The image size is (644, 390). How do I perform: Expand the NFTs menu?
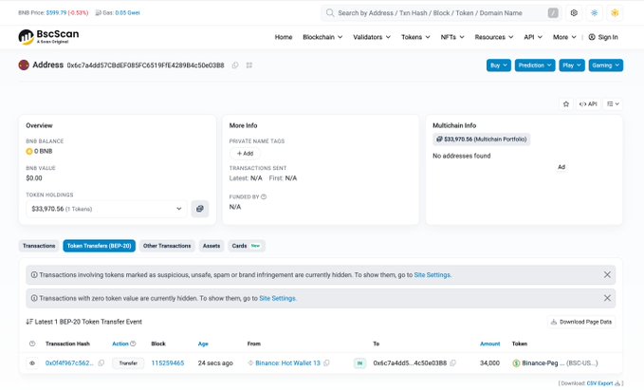452,37
